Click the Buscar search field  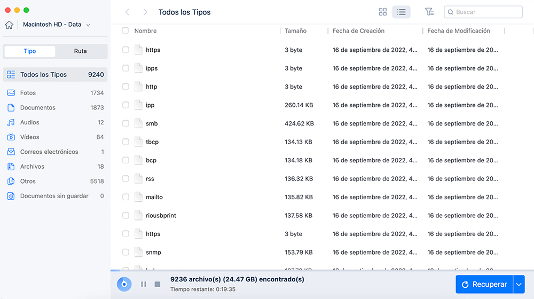coord(483,12)
